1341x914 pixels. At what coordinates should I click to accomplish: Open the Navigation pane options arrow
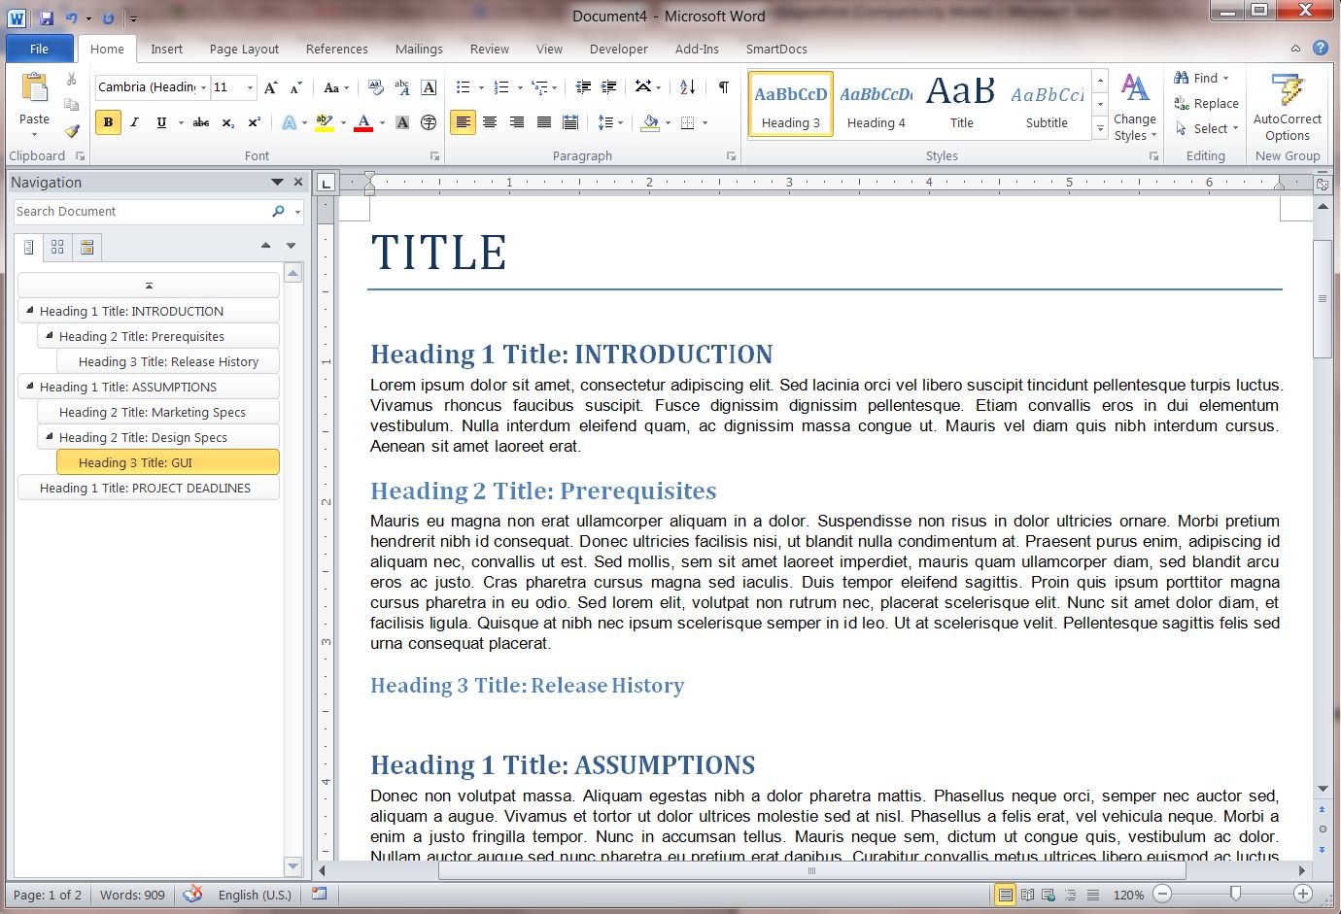pos(277,182)
